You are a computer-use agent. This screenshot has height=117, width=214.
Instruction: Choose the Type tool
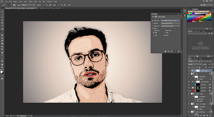click(x=2, y=55)
